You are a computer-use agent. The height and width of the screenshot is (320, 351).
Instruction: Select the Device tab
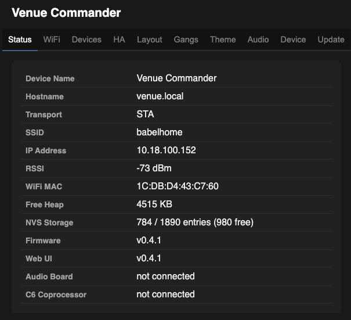(293, 39)
